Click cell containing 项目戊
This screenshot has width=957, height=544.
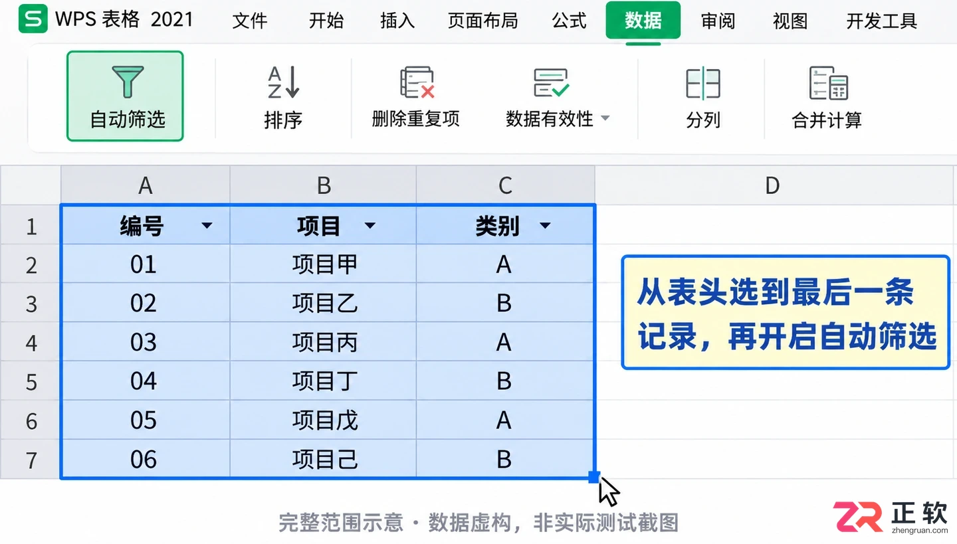click(324, 420)
